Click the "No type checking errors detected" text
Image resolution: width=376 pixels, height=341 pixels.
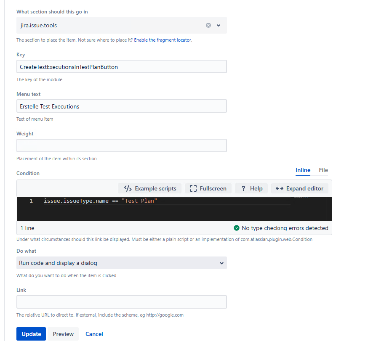point(285,228)
